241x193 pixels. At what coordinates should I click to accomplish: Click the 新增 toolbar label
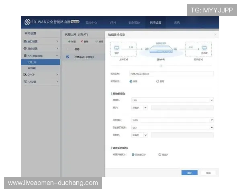coord(74,41)
